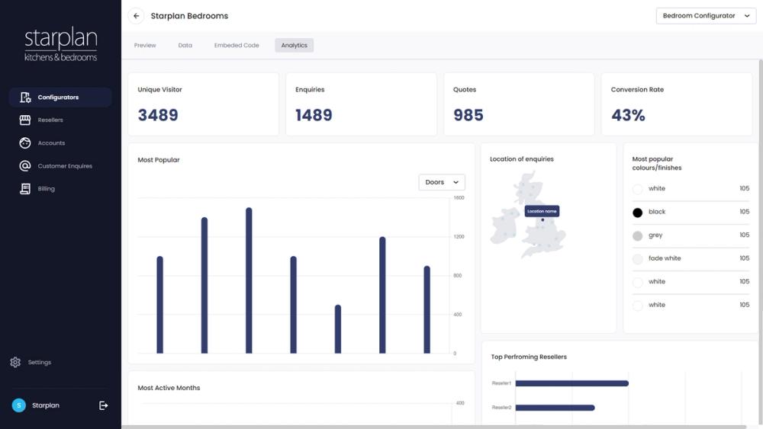Open Configurators in the sidebar
Screen dimensions: 763x429
60,98
